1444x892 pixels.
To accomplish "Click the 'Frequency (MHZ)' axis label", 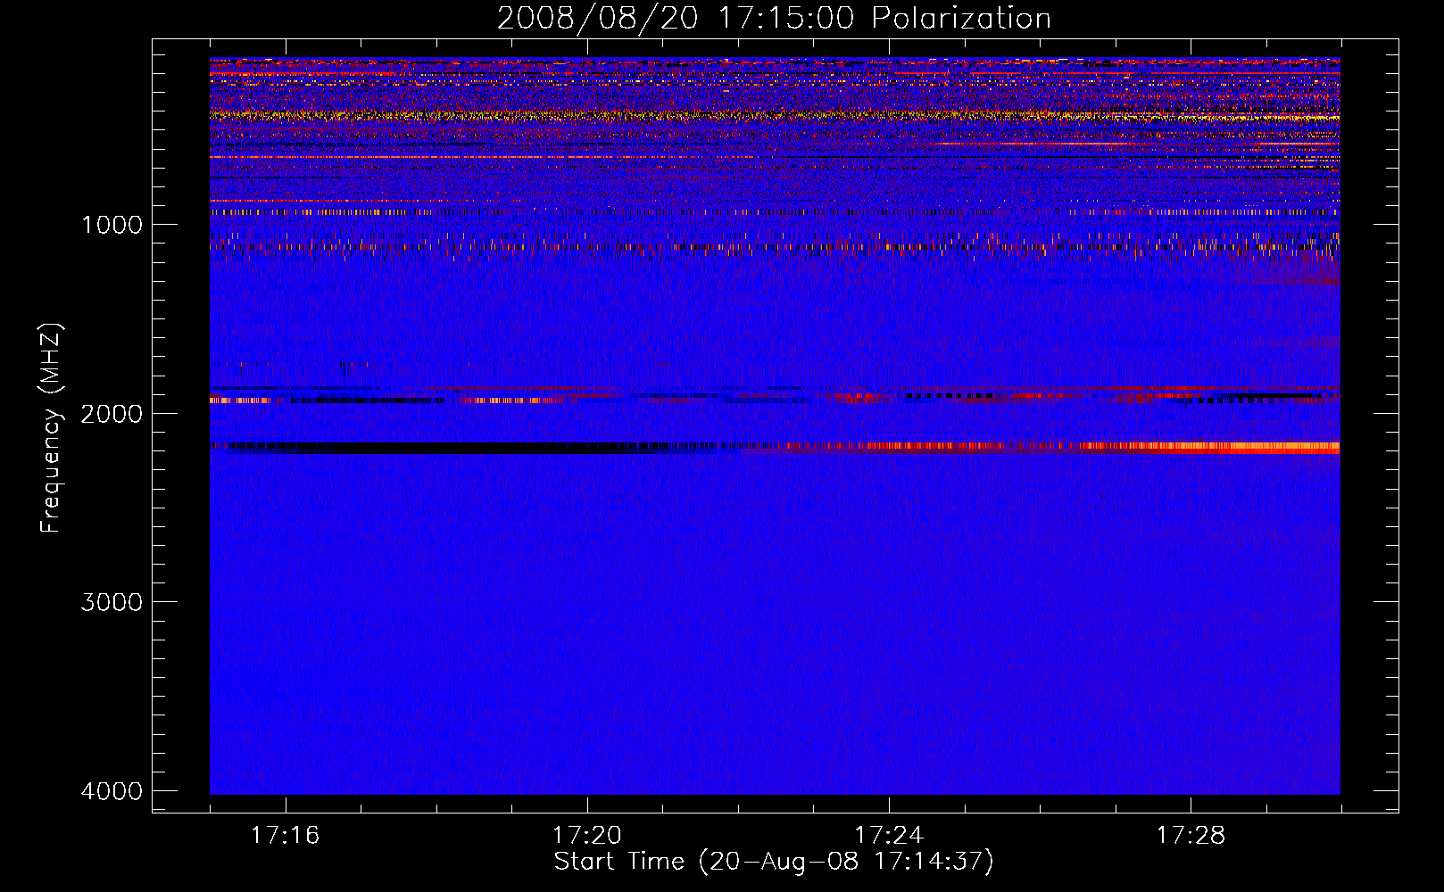I will [x=51, y=428].
